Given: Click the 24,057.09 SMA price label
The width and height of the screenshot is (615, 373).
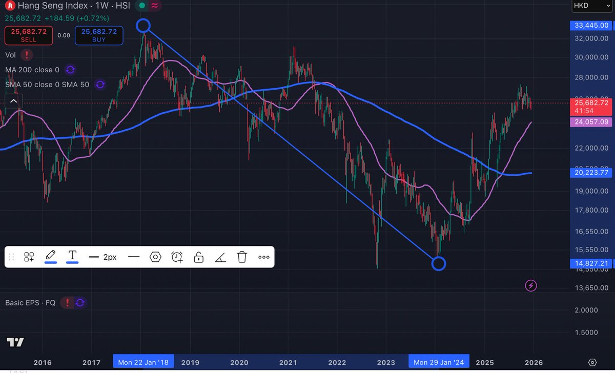Looking at the screenshot, I should point(591,122).
